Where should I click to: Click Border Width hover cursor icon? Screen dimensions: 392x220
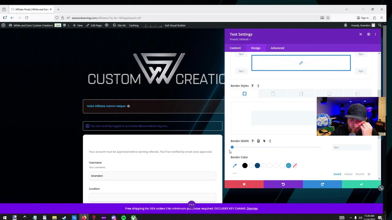[x=264, y=141]
